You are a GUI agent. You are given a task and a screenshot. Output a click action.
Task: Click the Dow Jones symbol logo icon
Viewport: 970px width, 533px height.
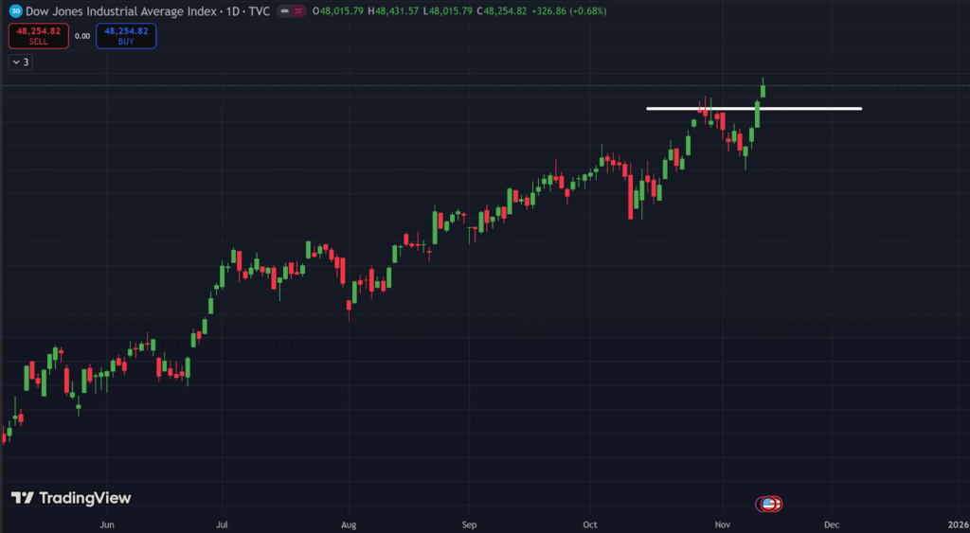point(15,11)
